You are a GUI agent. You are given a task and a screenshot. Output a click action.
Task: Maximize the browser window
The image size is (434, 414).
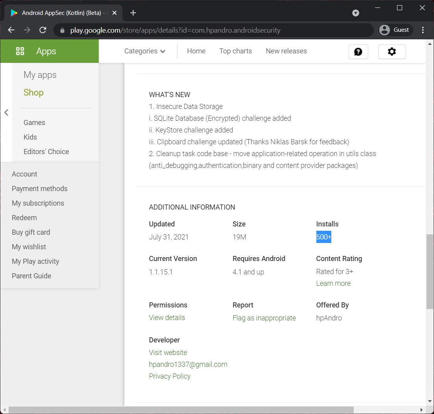(399, 8)
